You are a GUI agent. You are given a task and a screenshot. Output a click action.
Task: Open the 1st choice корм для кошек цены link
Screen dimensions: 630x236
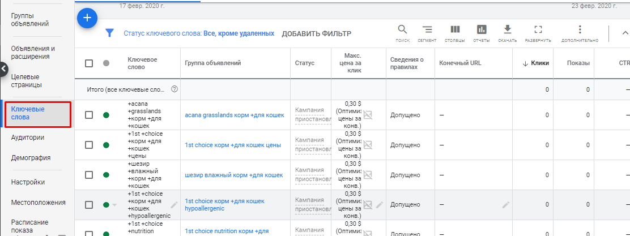[x=233, y=145]
